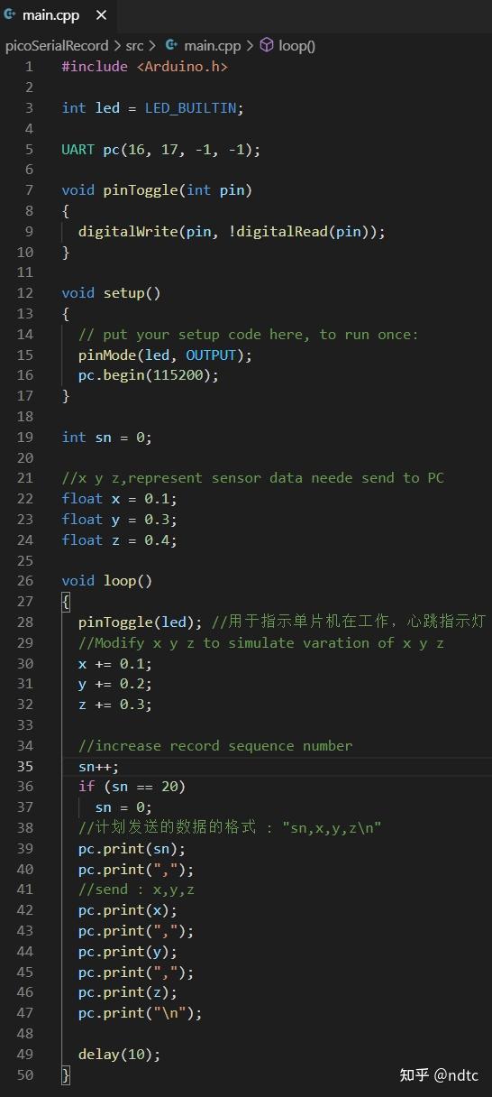Click the delay(10) statement
Image resolution: width=492 pixels, height=1097 pixels.
tap(119, 1054)
